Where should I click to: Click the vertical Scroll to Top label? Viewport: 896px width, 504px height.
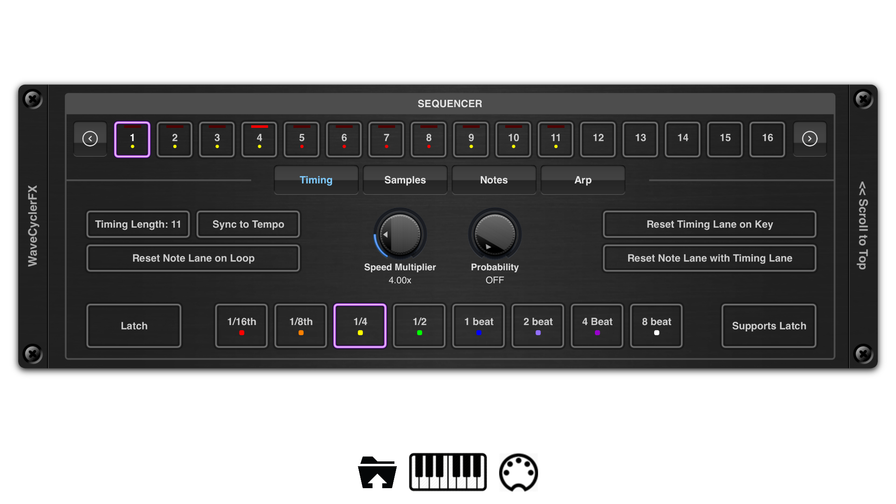[863, 226]
